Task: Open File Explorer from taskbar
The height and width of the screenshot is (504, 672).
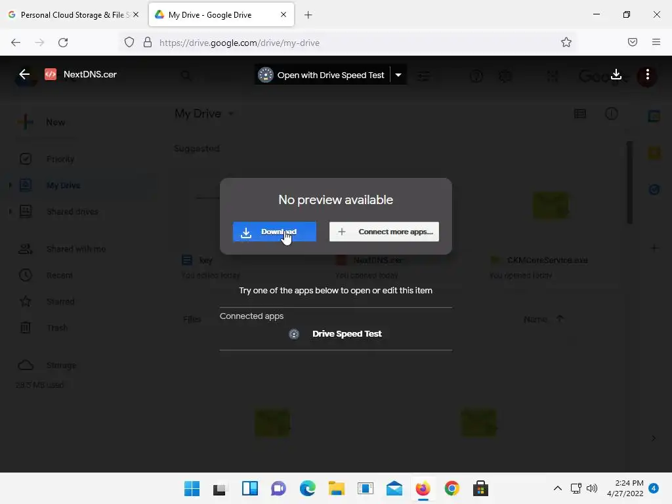Action: (x=337, y=488)
